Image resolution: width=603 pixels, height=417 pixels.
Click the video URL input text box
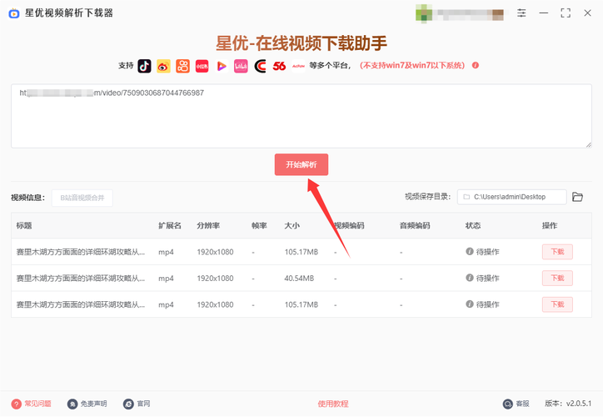tap(301, 117)
